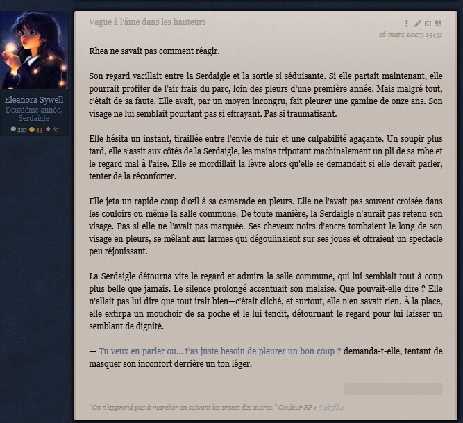Click the blank bar at the post's bottom right
The width and height of the screenshot is (463, 423).
pyautogui.click(x=394, y=389)
